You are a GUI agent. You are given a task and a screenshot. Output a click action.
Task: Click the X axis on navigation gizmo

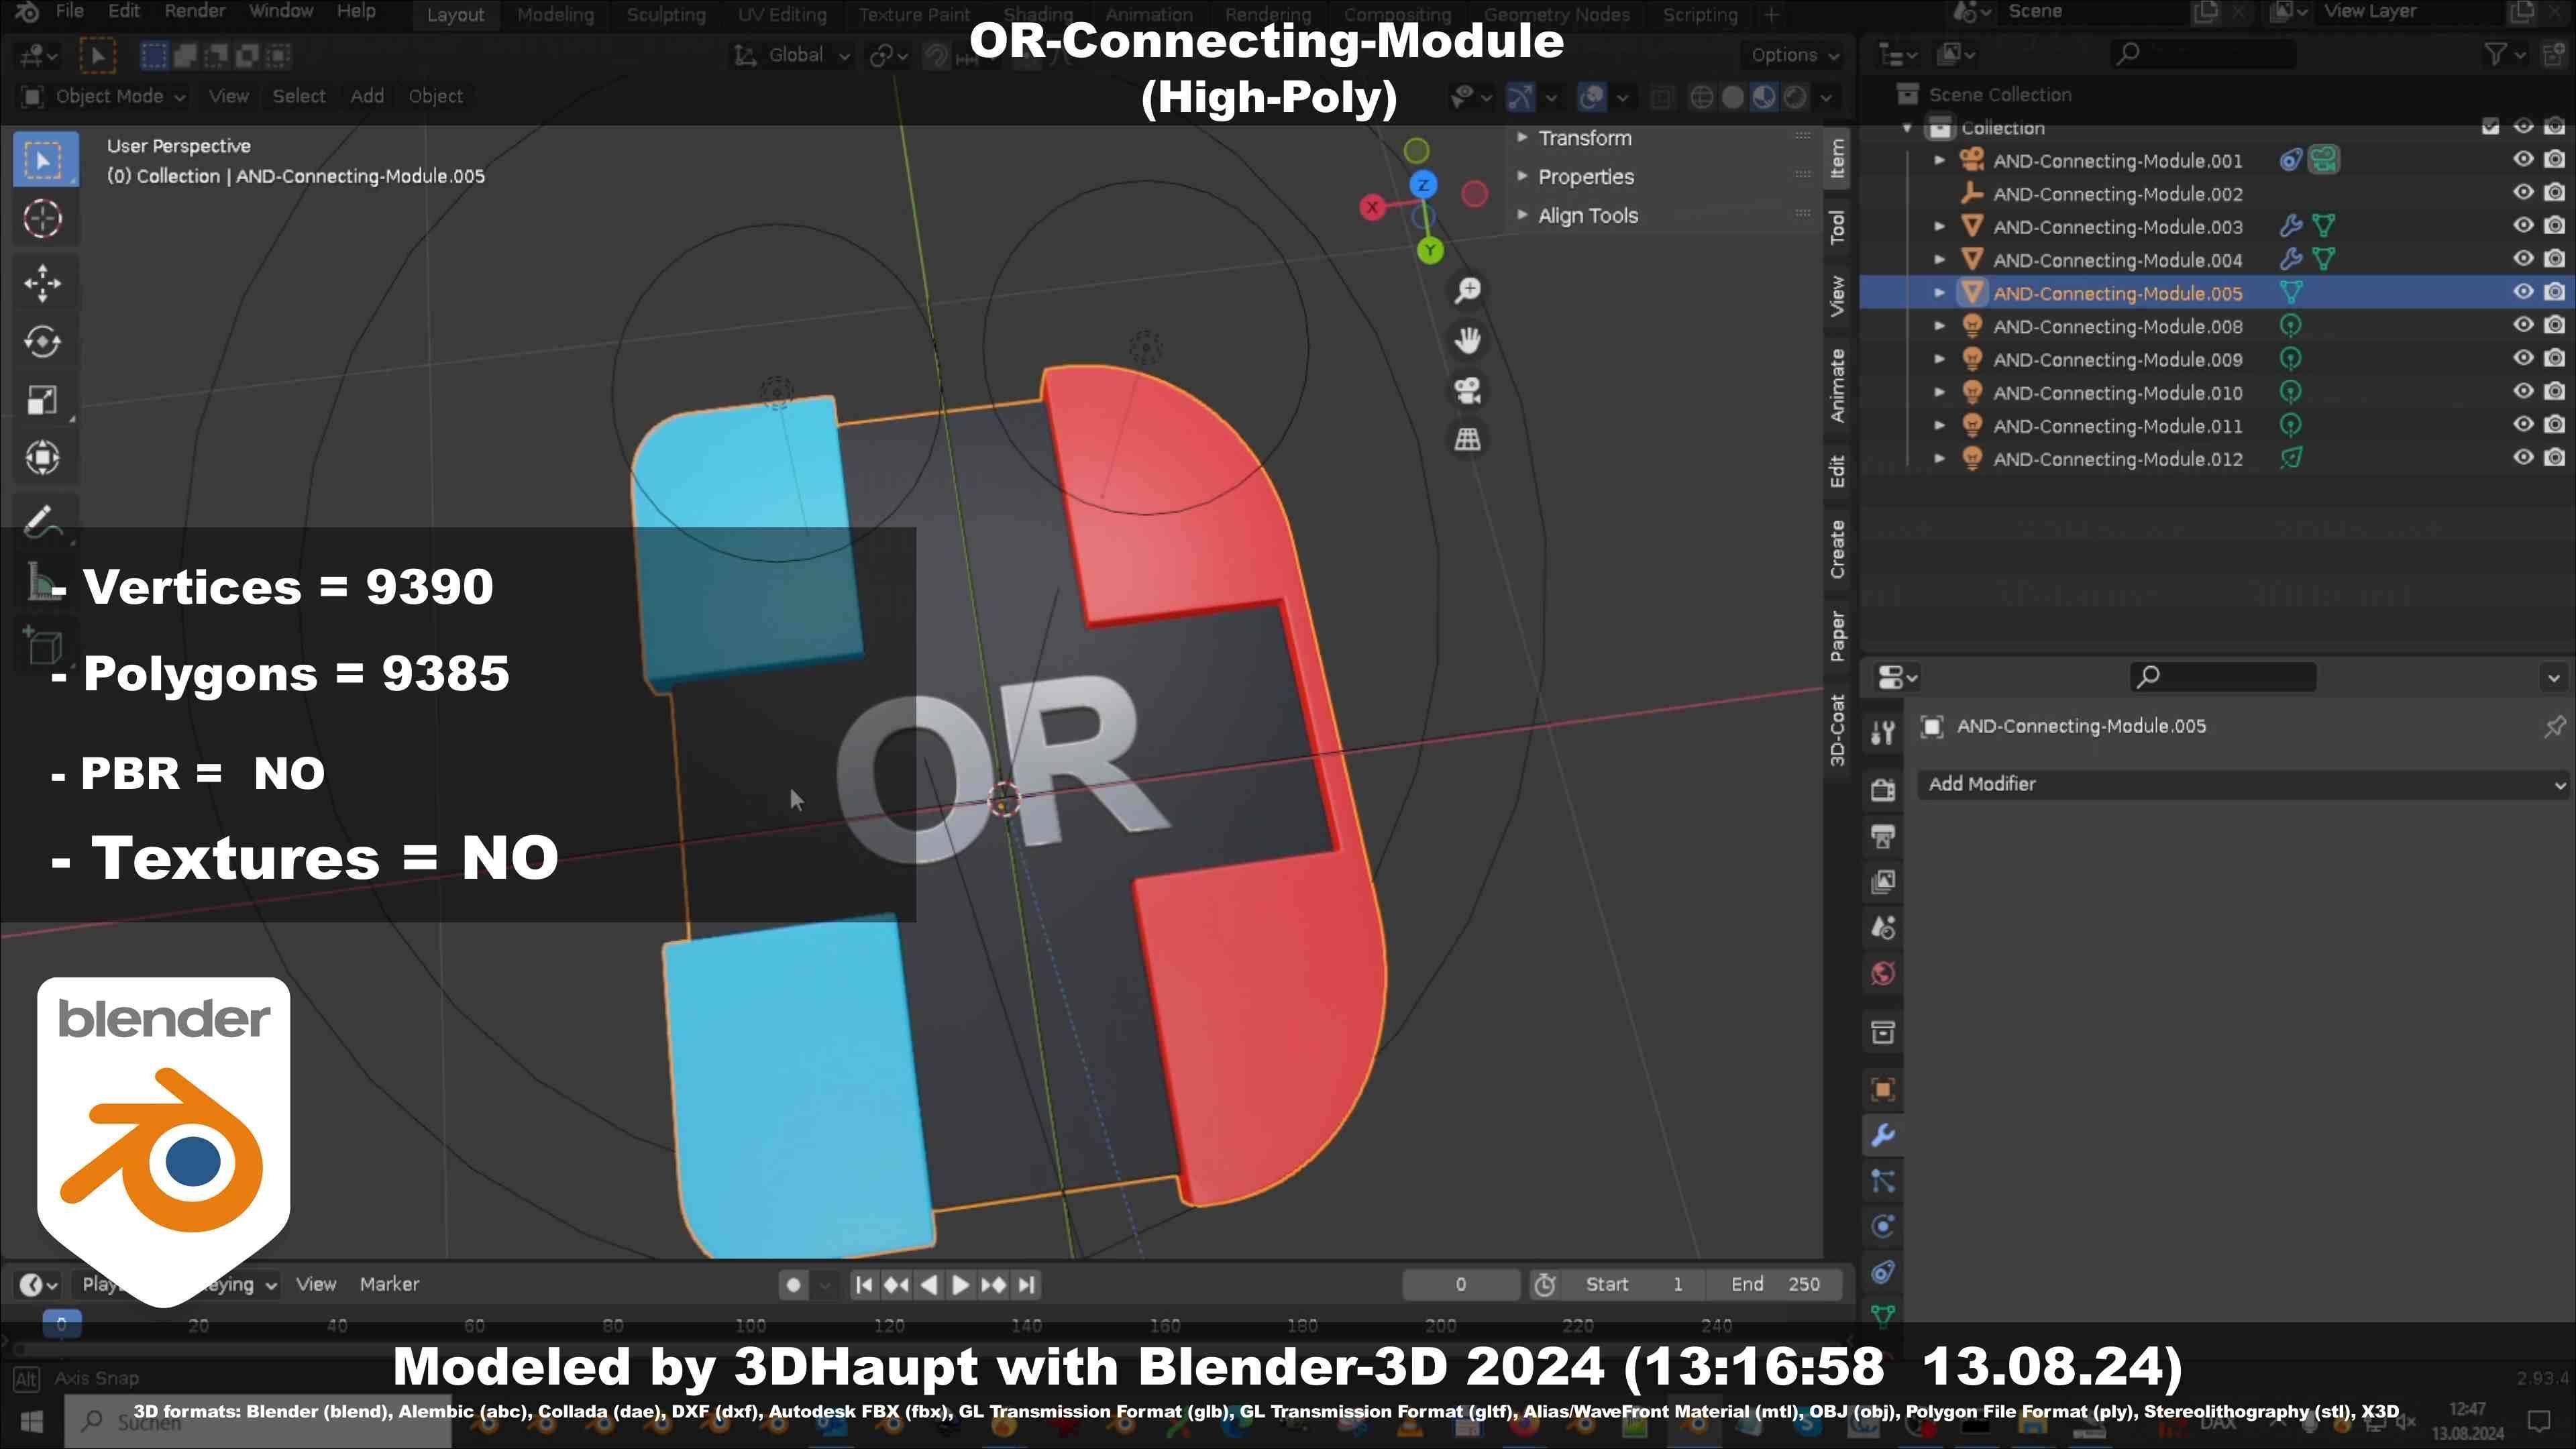(1372, 207)
